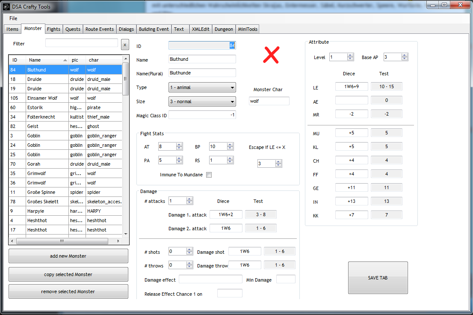Select the Große Spinne row
The height and width of the screenshot is (315, 473).
tap(65, 192)
